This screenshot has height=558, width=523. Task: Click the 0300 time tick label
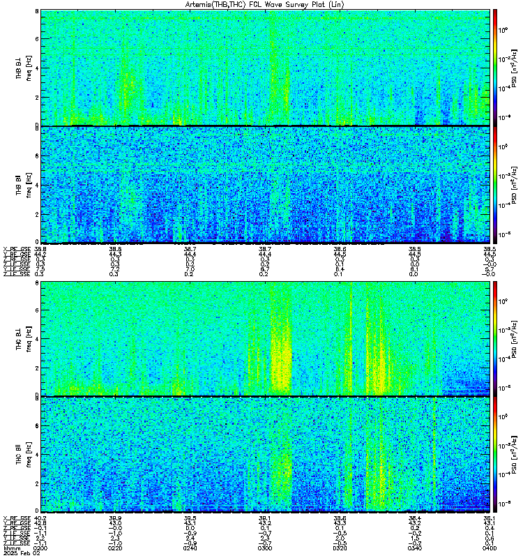(265, 548)
